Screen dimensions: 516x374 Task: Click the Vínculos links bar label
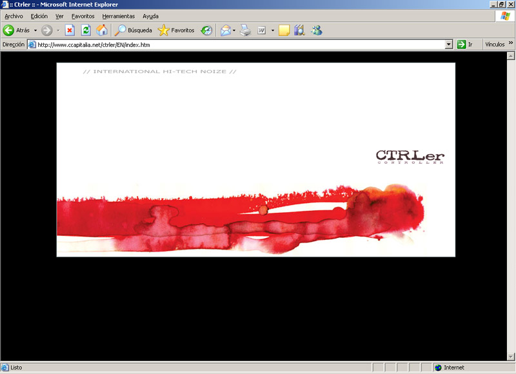495,44
